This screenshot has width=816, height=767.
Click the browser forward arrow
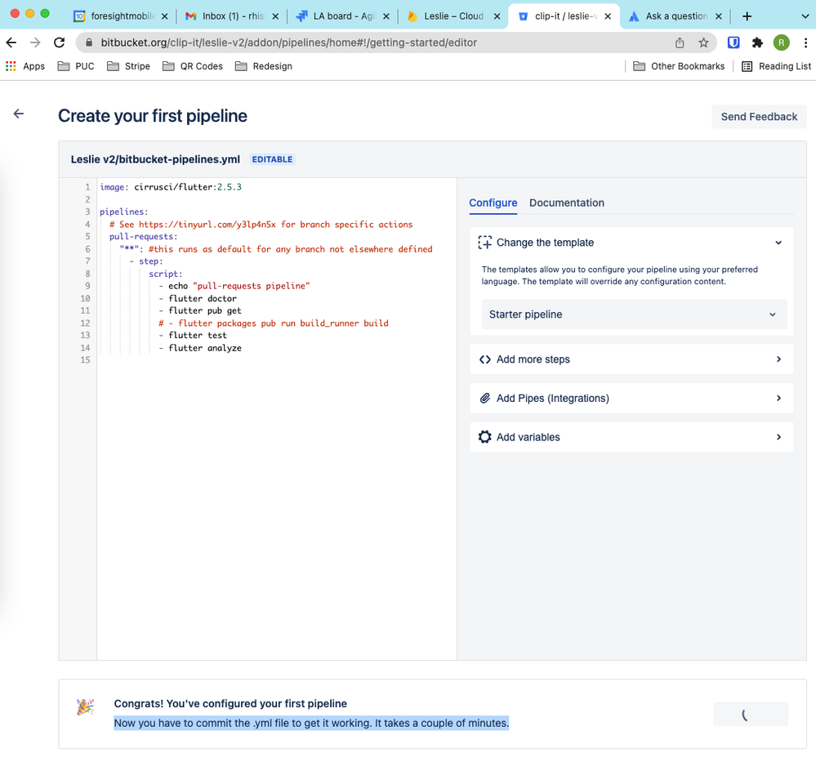[35, 42]
